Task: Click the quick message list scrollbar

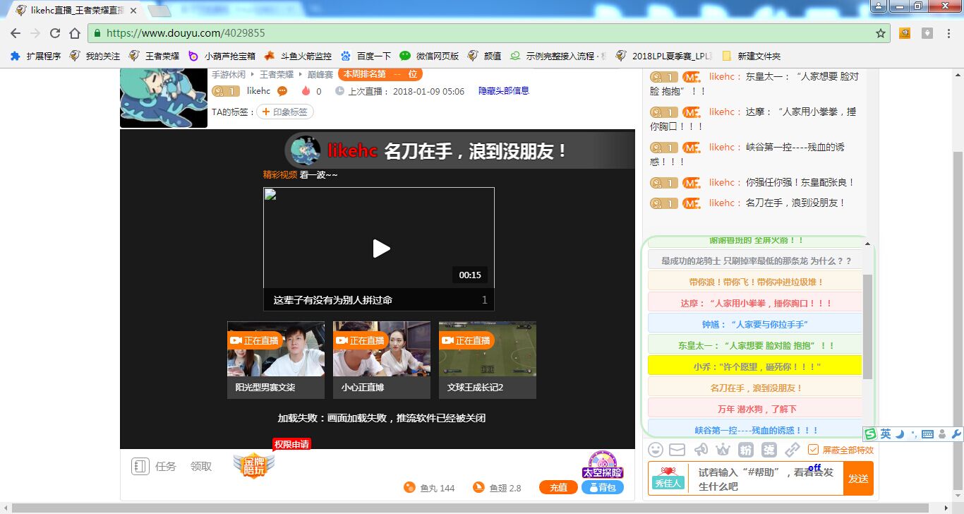Action: point(868,326)
